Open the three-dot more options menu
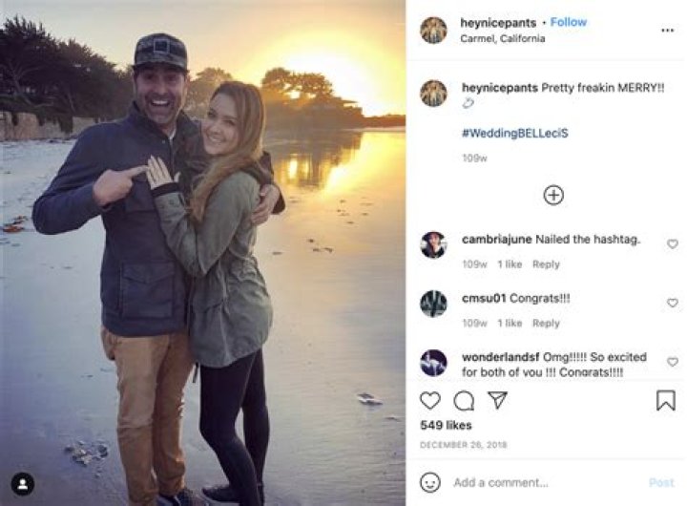 (667, 30)
